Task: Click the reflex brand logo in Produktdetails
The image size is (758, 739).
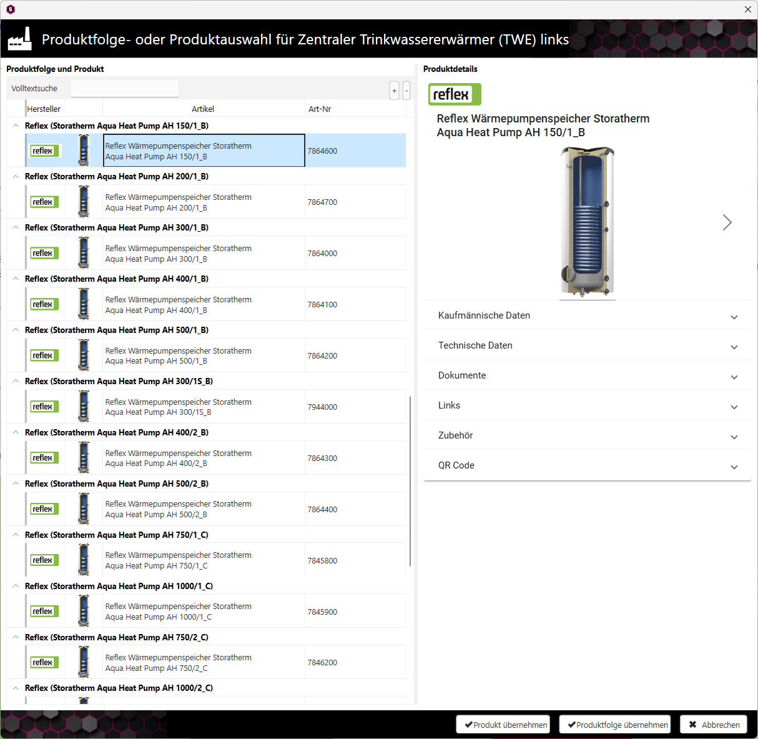Action: pyautogui.click(x=455, y=94)
